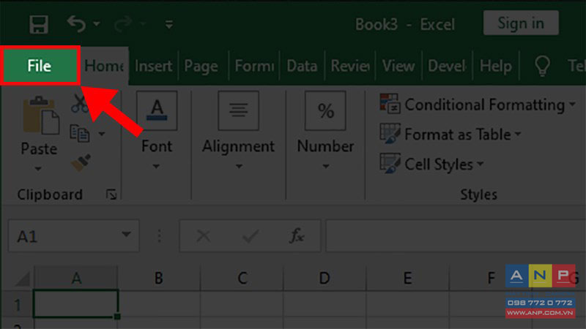The height and width of the screenshot is (329, 586).
Task: Select row 1 header
Action: [17, 305]
